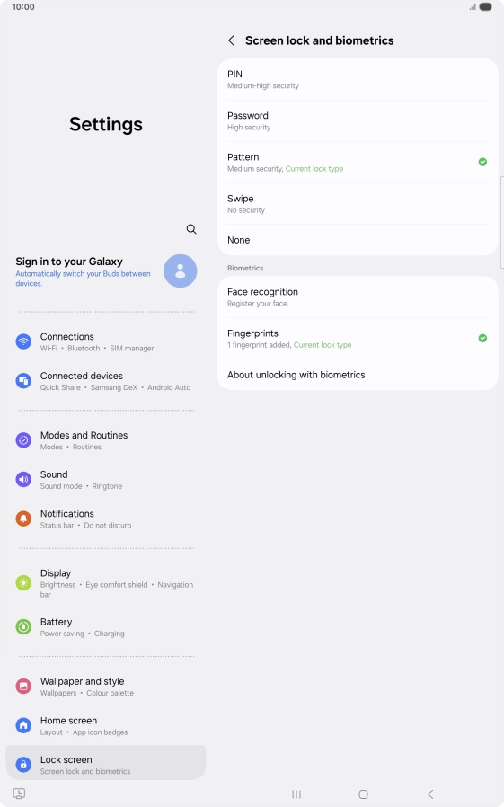Viewport: 504px width, 807px height.
Task: Choose Swipe with no security
Action: click(358, 204)
